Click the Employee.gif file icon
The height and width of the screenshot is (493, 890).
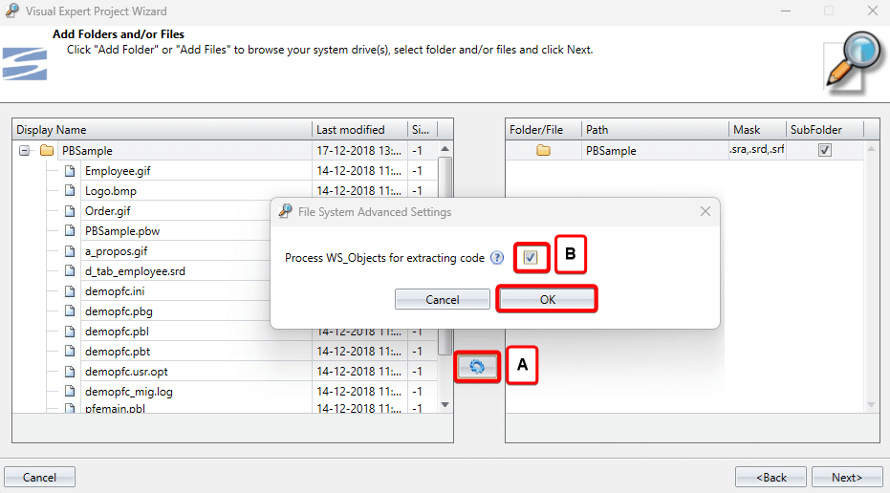pos(69,171)
